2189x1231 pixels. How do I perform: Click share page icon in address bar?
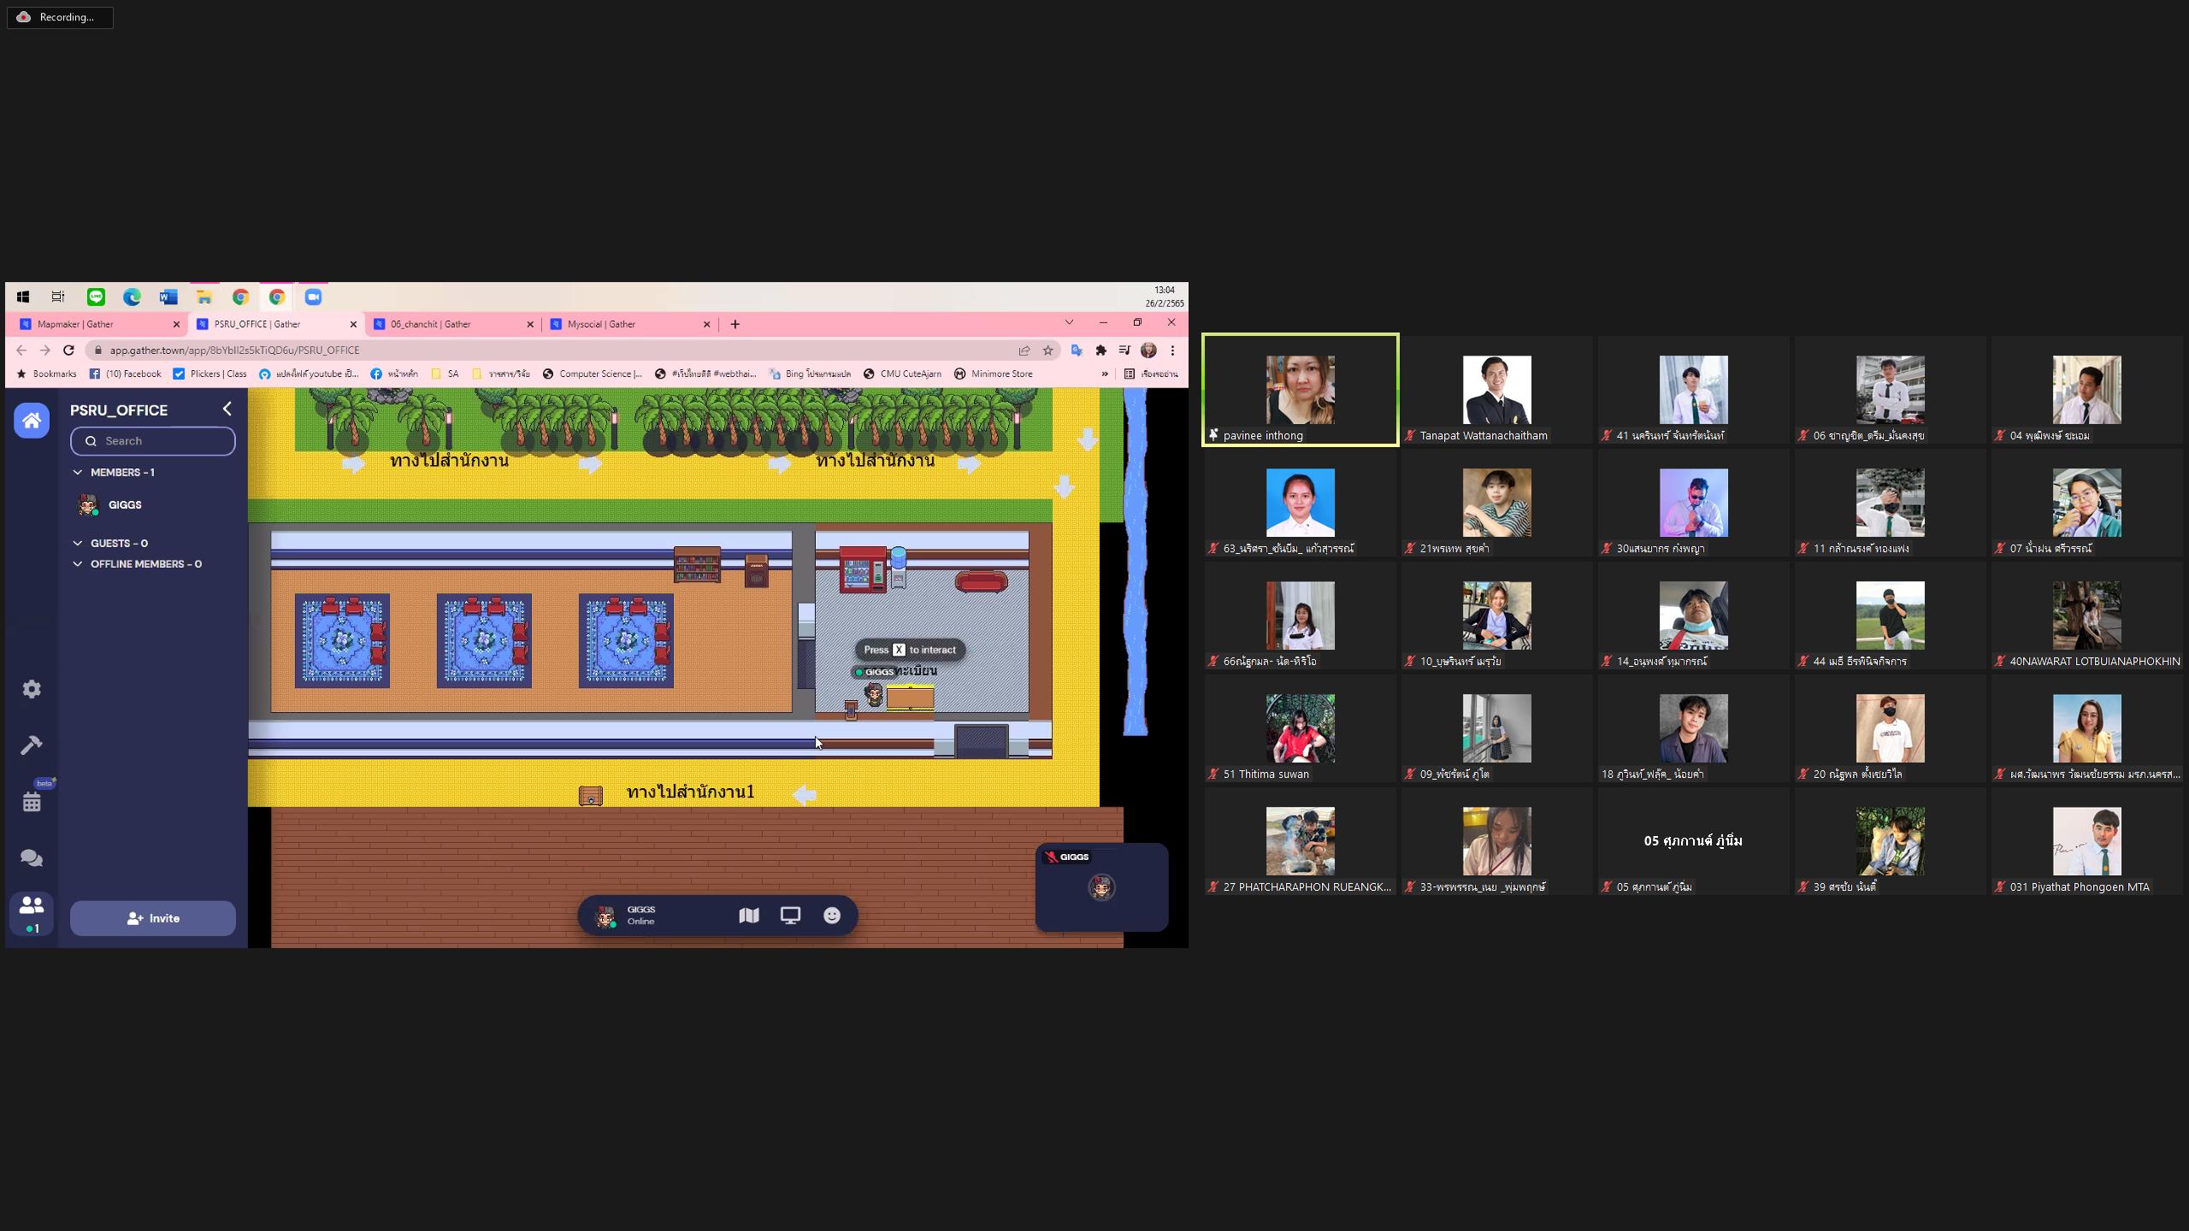(1024, 350)
